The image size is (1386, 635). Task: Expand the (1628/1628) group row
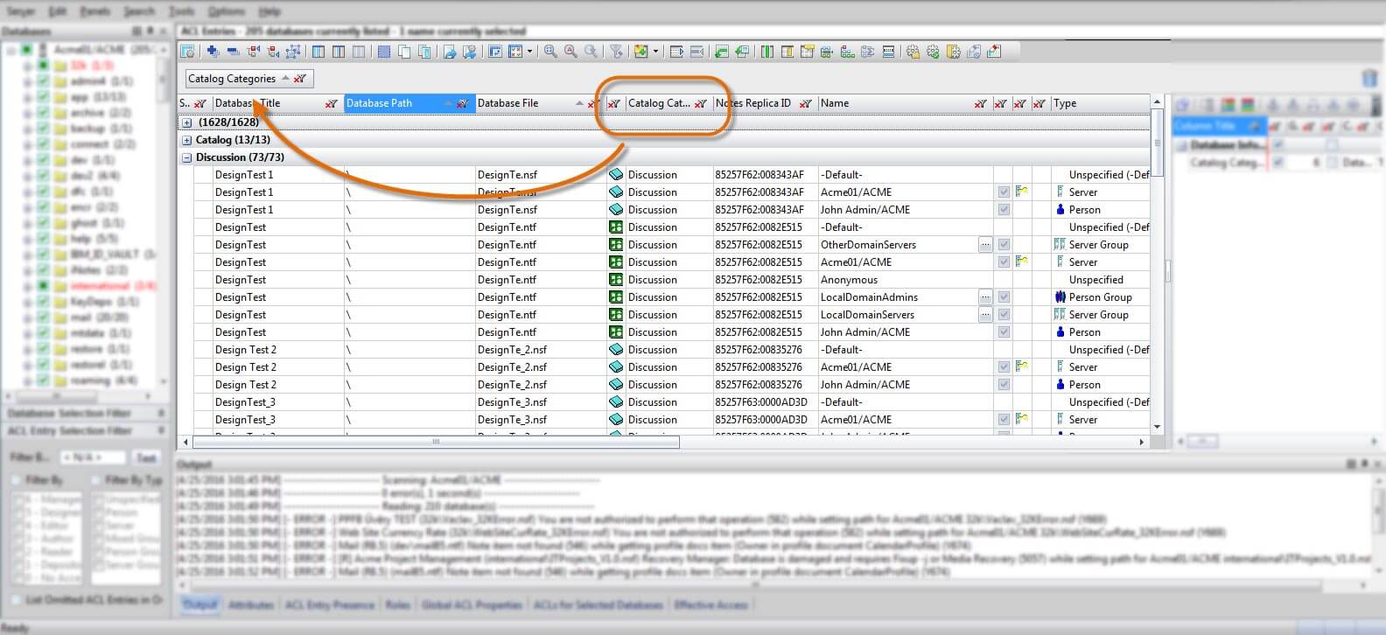(x=186, y=122)
